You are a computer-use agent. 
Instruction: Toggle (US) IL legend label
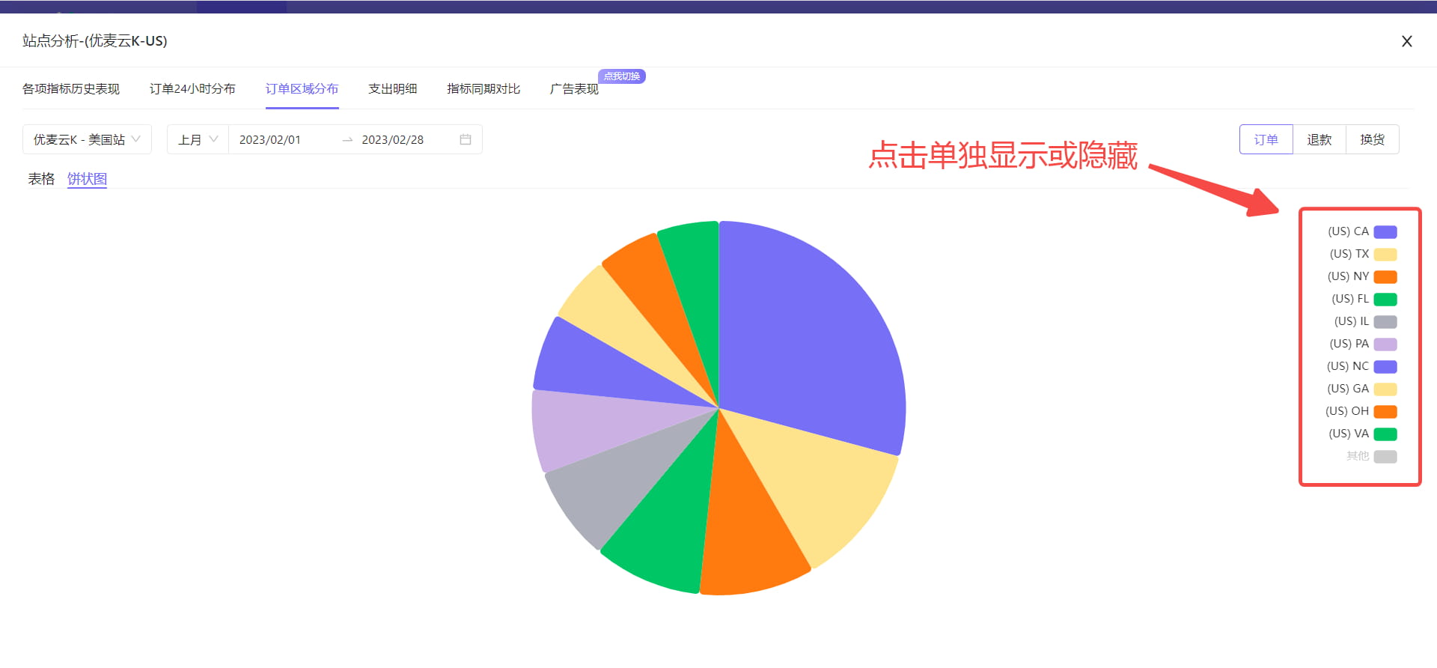(1352, 321)
